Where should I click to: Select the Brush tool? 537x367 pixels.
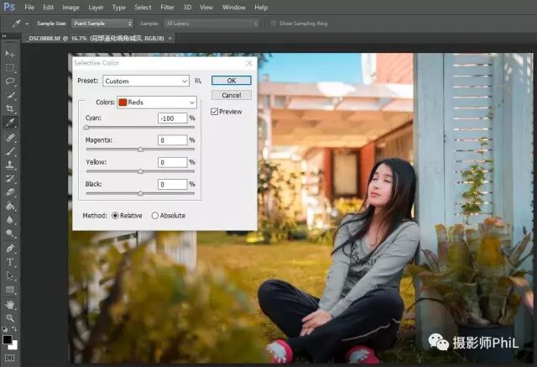(x=9, y=151)
